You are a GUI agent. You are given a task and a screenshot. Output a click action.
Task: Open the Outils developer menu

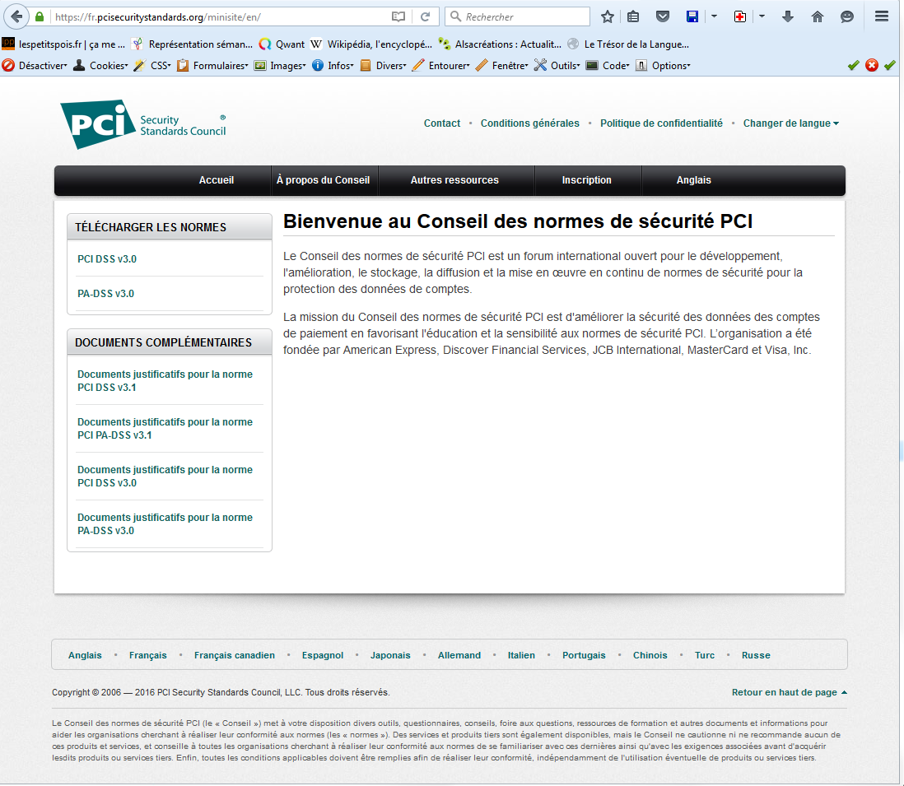point(557,66)
